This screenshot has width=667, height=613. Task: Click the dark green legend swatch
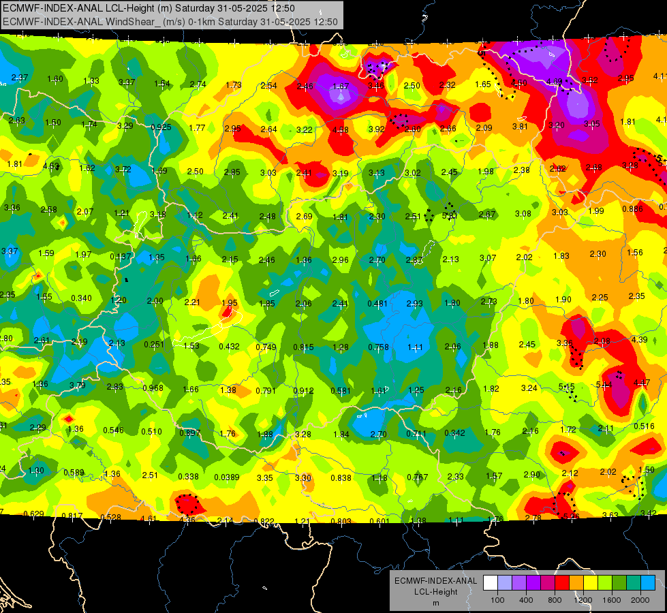(x=619, y=583)
